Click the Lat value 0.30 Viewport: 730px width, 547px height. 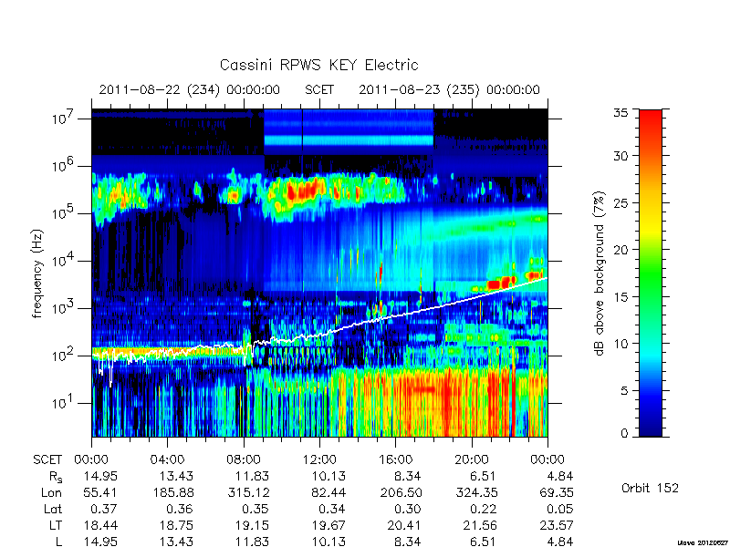pos(408,509)
